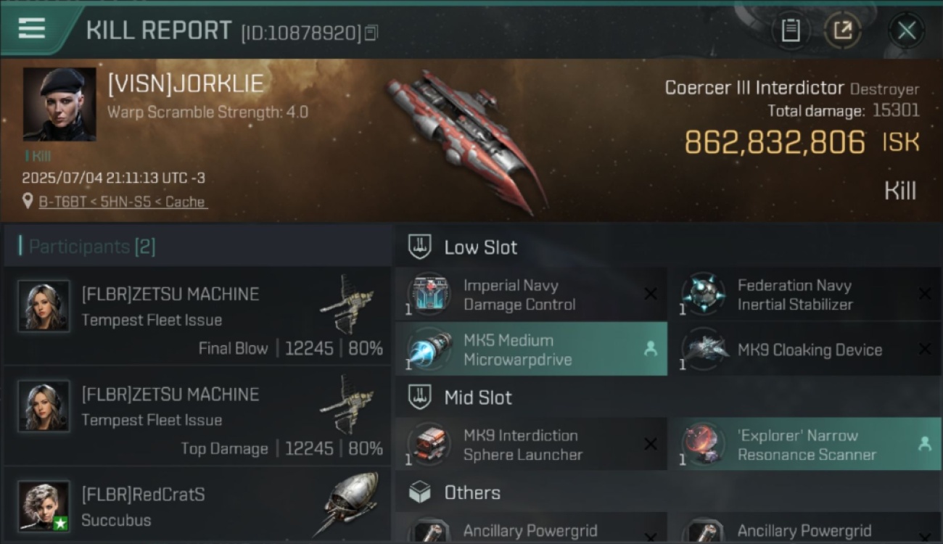This screenshot has height=544, width=943.
Task: Click the Coercer III Interdictor ship image
Action: point(466,139)
